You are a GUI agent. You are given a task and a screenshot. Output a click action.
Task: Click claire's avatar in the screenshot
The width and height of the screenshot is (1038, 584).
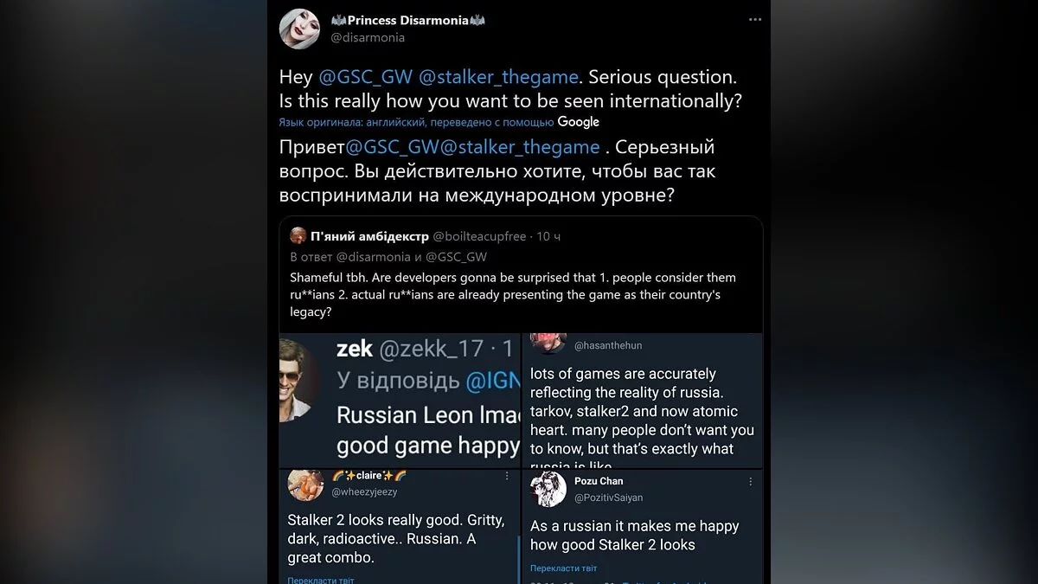(305, 484)
